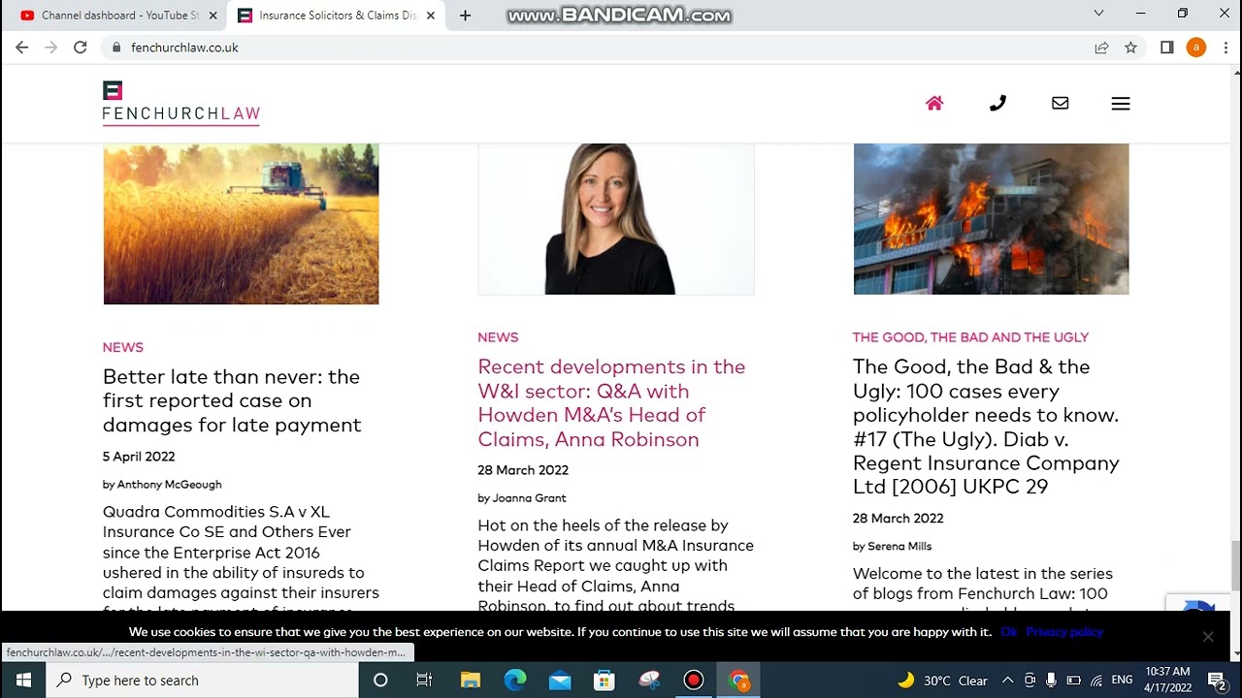This screenshot has height=698, width=1242.
Task: Click date '28 March 2022' under Joanna Grant article
Action: (523, 470)
